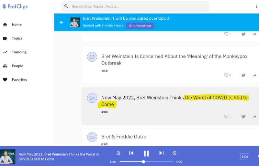The width and height of the screenshot is (259, 166).
Task: Click the Favorites heart icon in sidebar
Action: click(5, 80)
